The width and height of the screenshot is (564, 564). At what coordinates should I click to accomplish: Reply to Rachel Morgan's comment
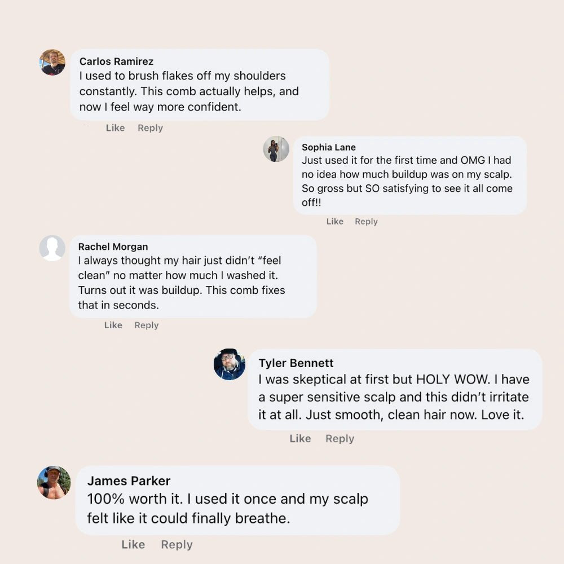(146, 325)
